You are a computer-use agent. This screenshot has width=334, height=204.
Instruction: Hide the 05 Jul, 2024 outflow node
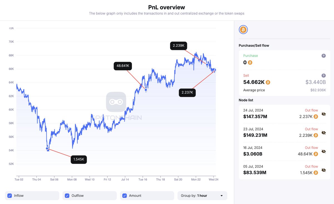coord(323,170)
